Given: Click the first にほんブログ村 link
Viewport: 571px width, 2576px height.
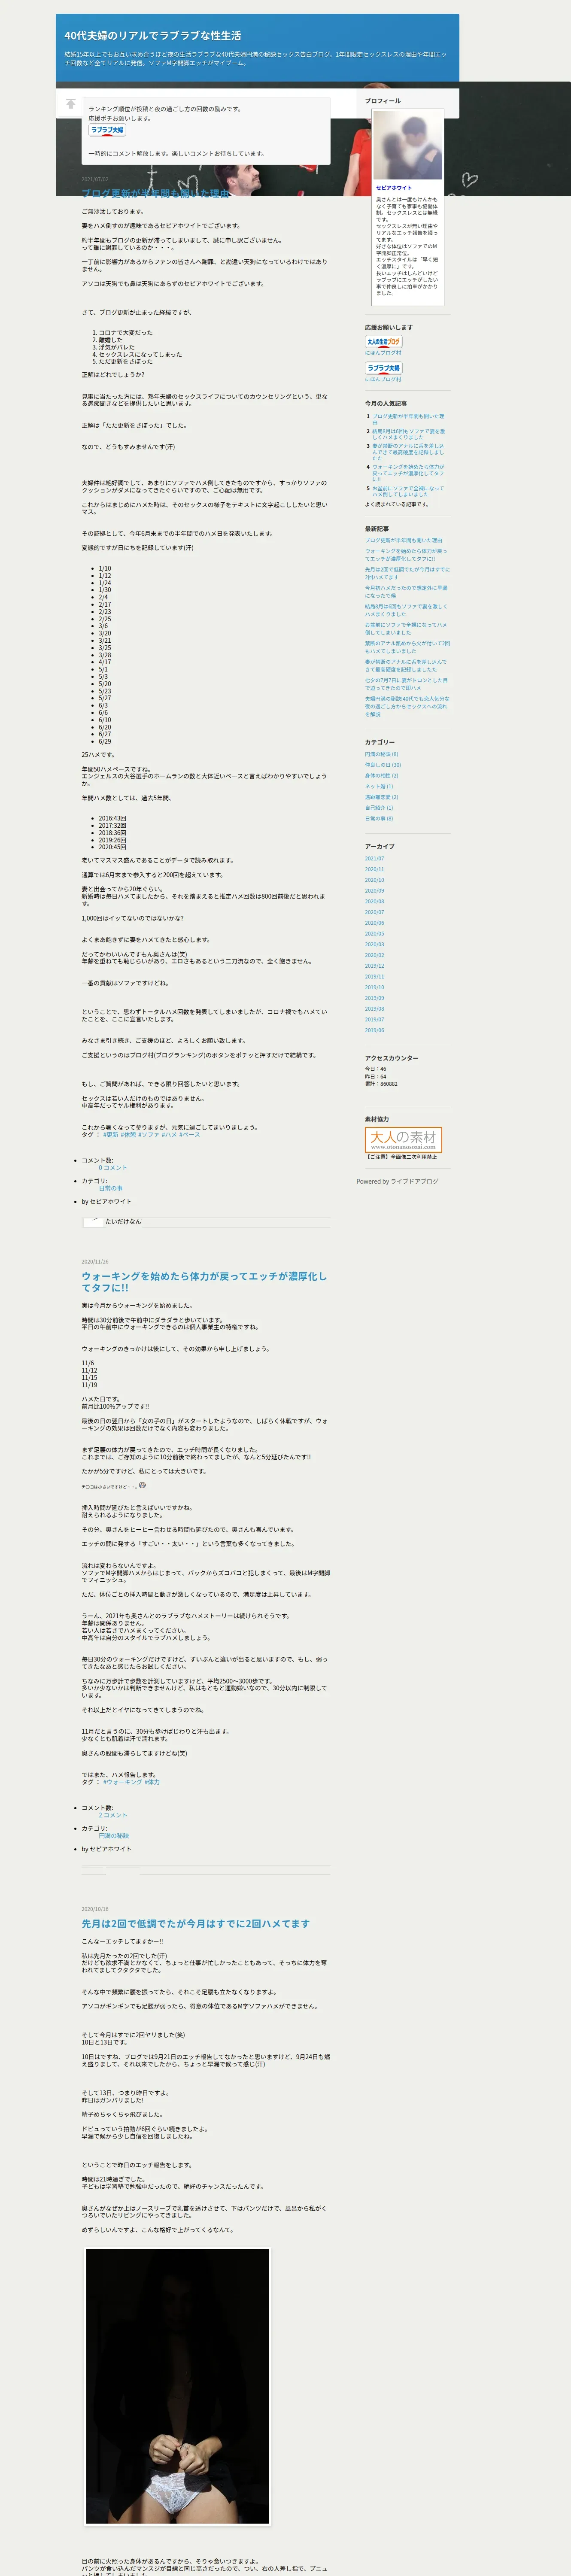Looking at the screenshot, I should tap(383, 353).
